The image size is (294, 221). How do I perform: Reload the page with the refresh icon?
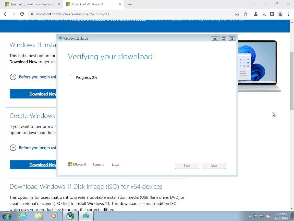click(22, 14)
